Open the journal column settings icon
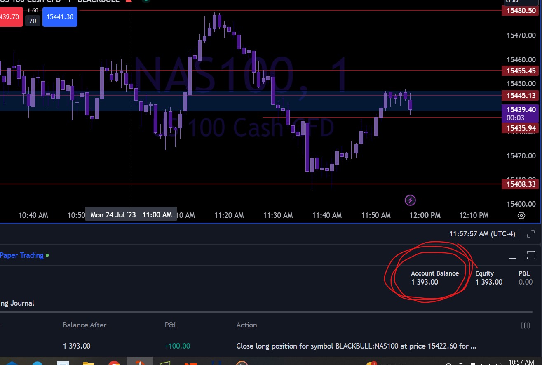The width and height of the screenshot is (542, 365). point(525,325)
